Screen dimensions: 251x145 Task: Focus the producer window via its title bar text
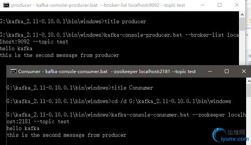pos(98,5)
